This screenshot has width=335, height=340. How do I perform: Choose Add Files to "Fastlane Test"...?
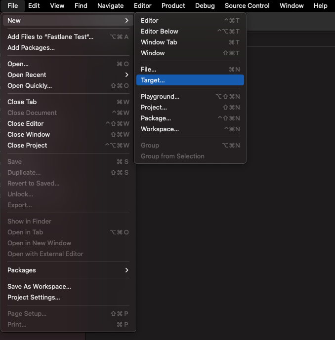(50, 37)
